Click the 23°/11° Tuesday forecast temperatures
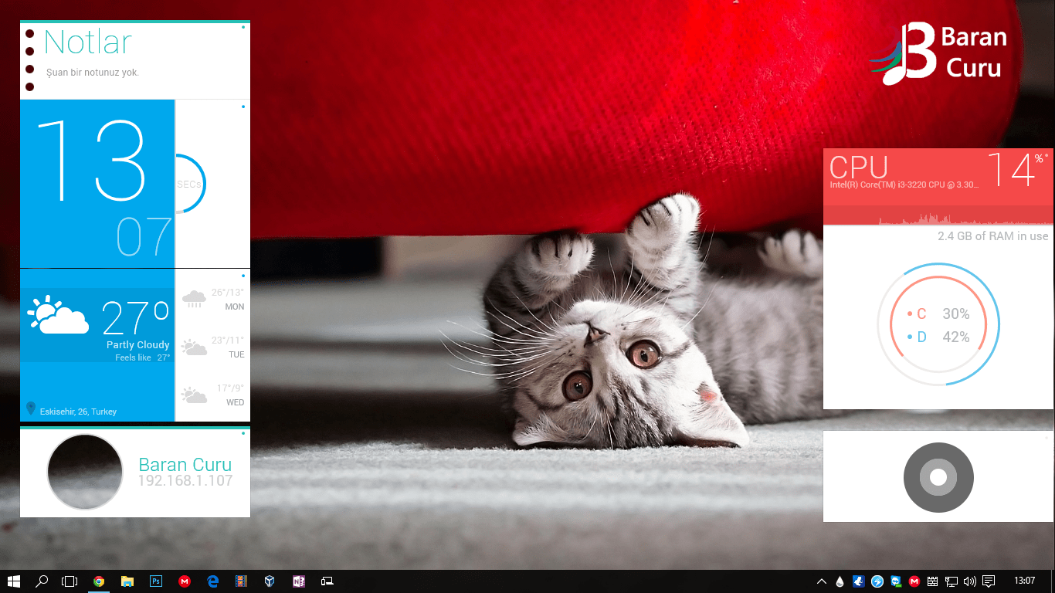Image resolution: width=1055 pixels, height=593 pixels. click(228, 341)
